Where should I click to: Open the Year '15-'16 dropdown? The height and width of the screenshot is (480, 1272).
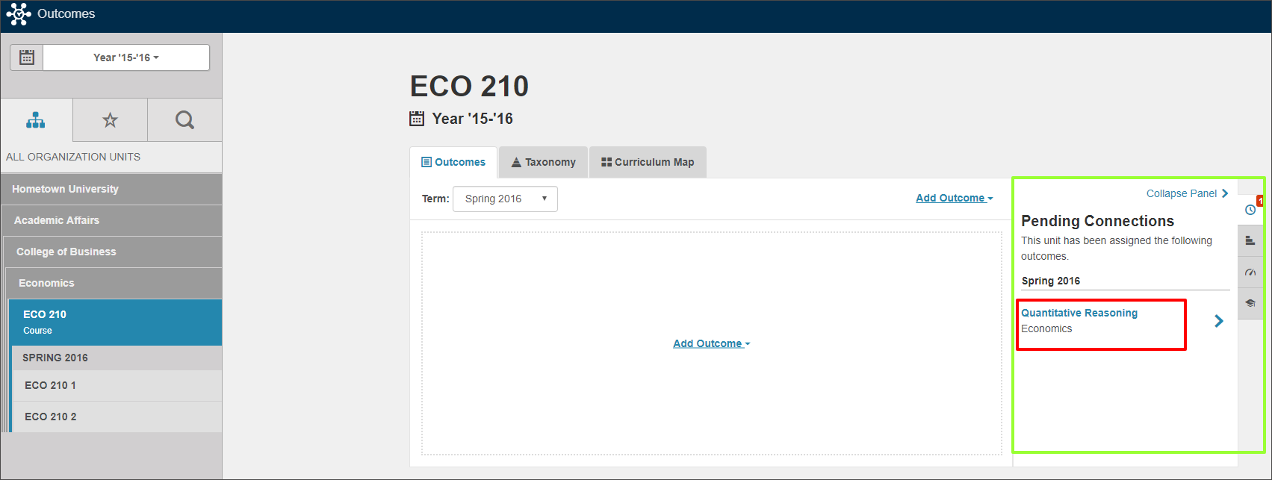pyautogui.click(x=126, y=57)
